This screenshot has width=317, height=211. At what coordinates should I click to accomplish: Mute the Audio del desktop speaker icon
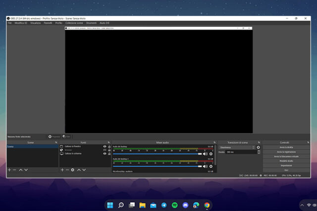(x=205, y=154)
